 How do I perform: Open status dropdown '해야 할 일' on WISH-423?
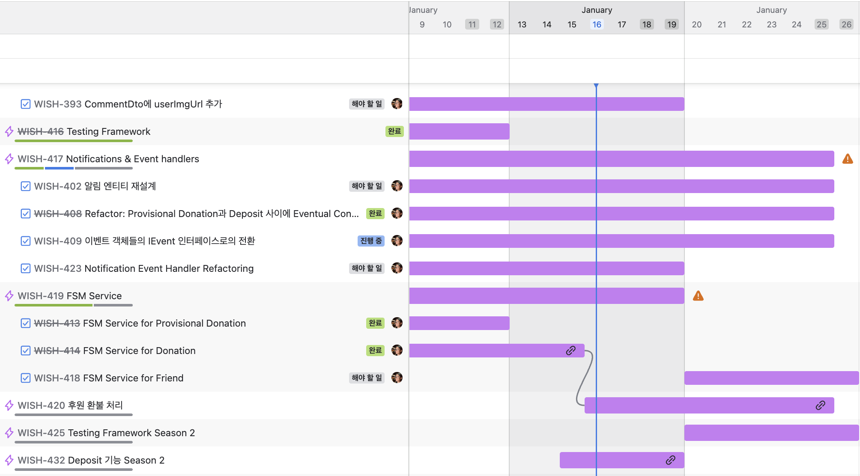[367, 268]
